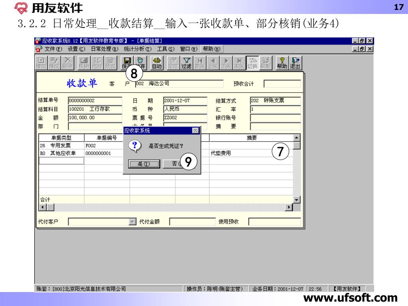Screen dimensions: 408x306
Task: Click the 使用预收 input field
Action: coord(275,222)
